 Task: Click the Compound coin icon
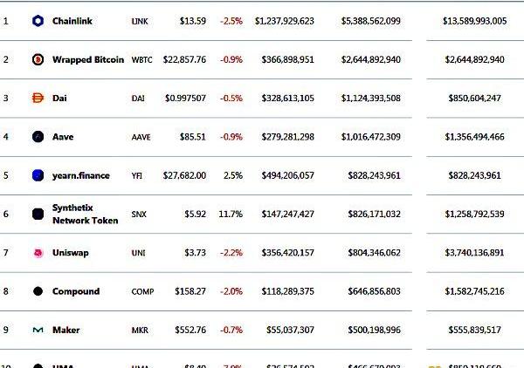click(x=38, y=291)
